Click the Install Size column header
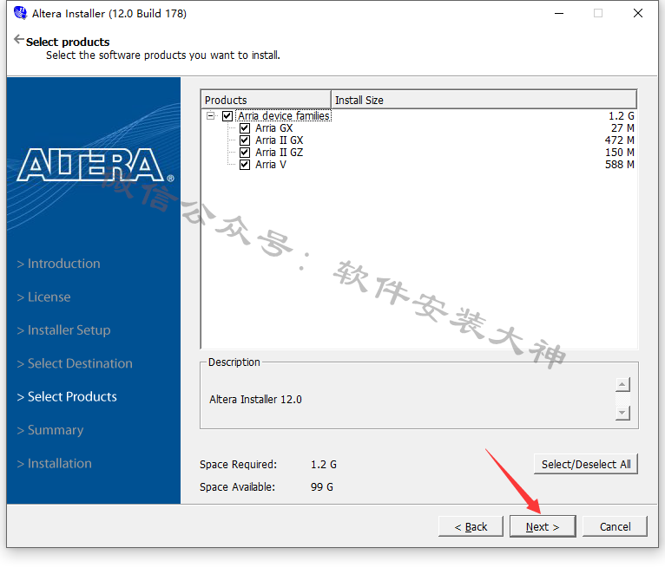 coord(484,100)
